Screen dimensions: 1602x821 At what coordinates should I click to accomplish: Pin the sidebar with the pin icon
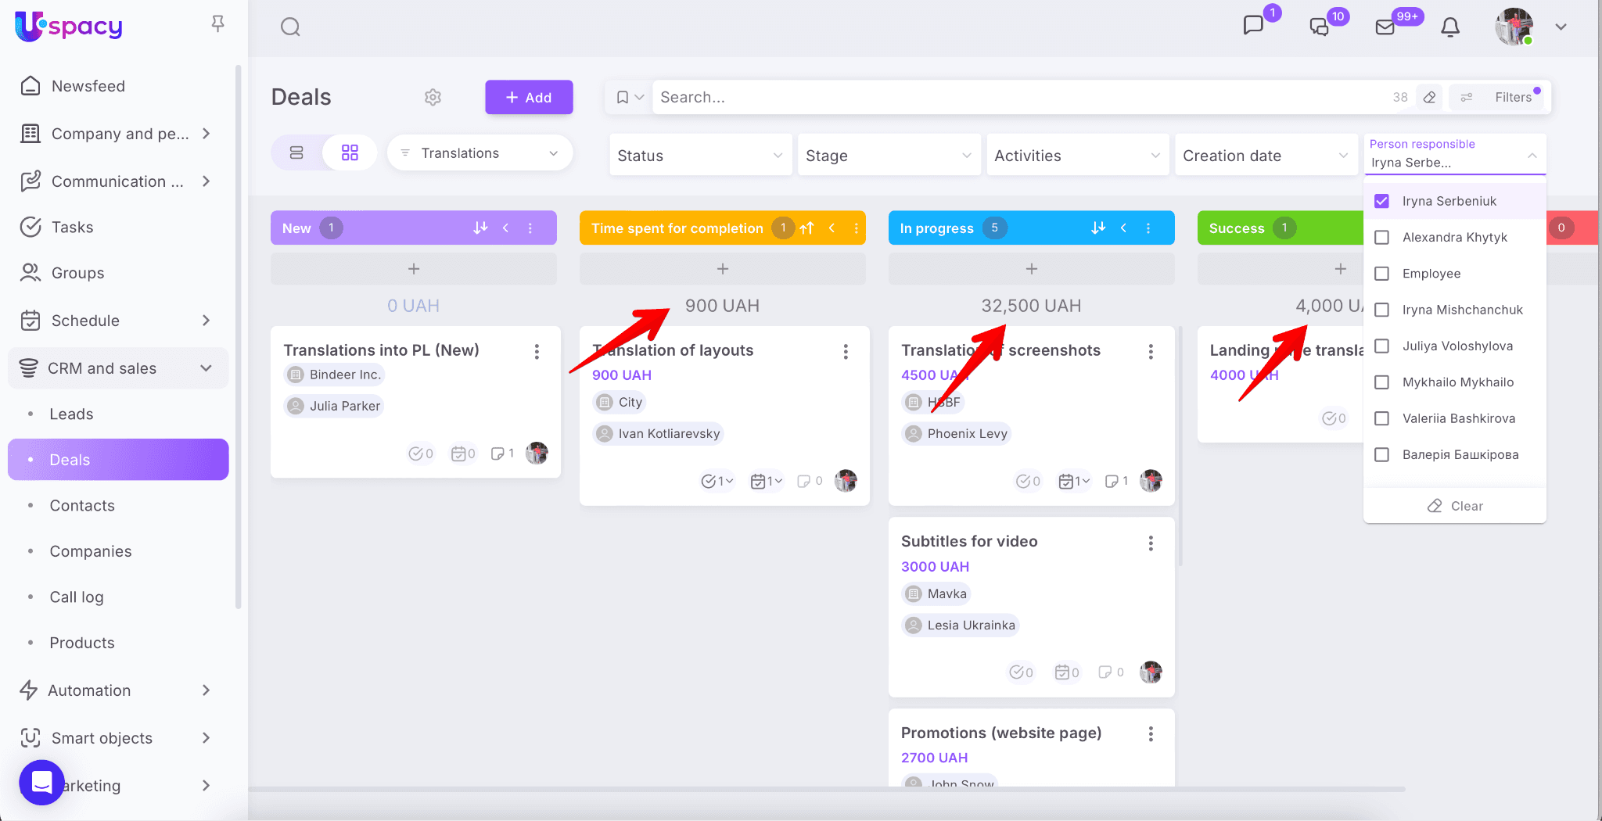(218, 24)
